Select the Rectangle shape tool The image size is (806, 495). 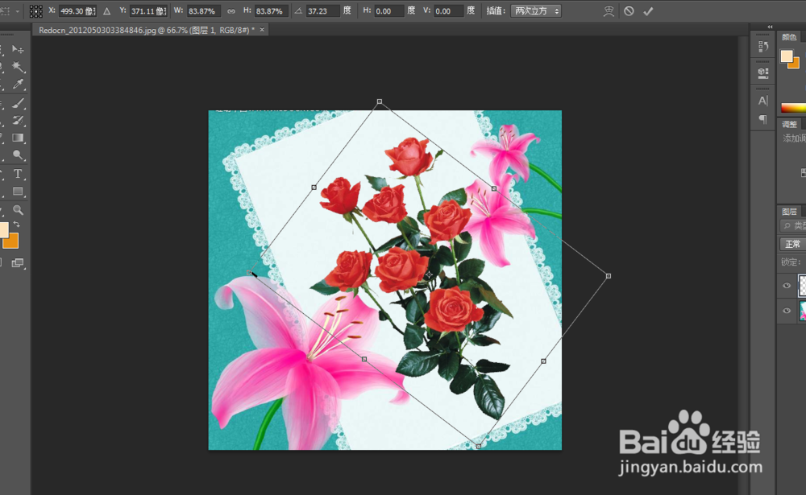pyautogui.click(x=18, y=191)
